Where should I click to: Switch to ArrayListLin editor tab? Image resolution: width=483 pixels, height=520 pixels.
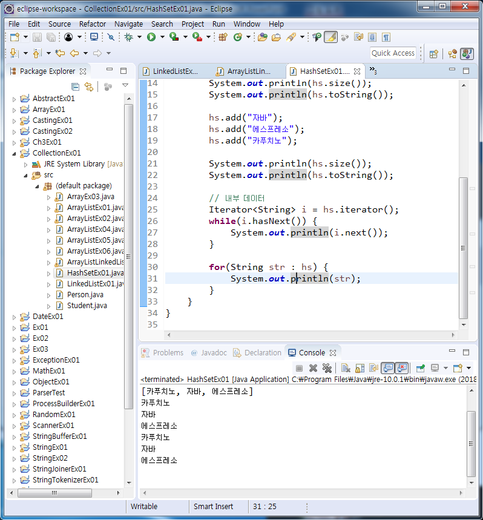pos(244,71)
